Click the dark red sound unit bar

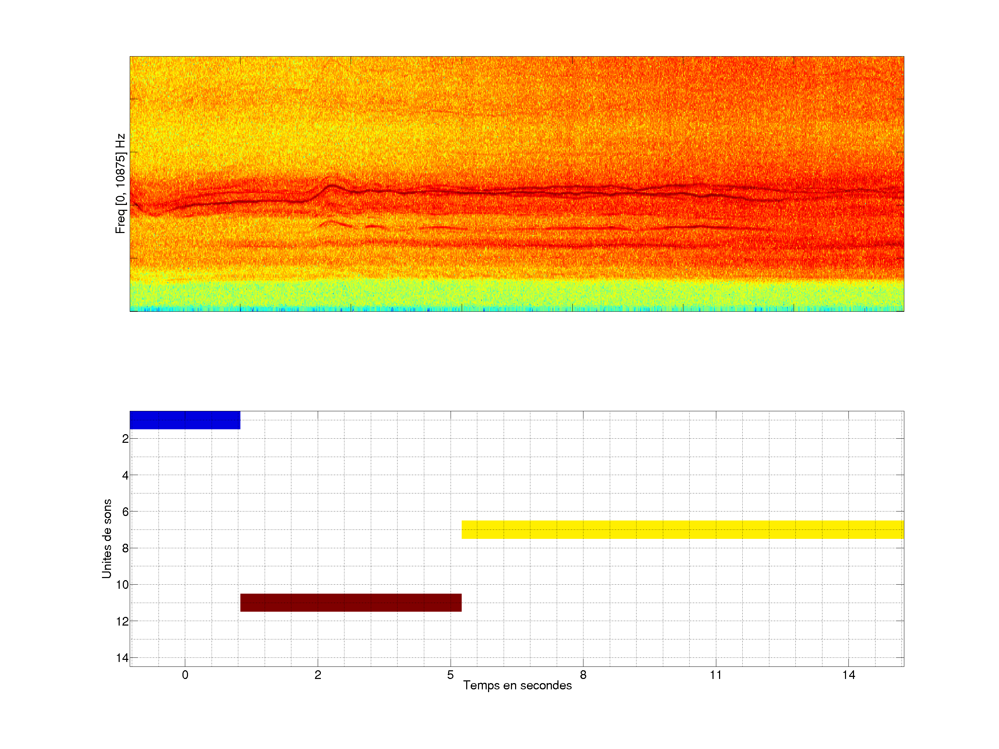click(350, 602)
